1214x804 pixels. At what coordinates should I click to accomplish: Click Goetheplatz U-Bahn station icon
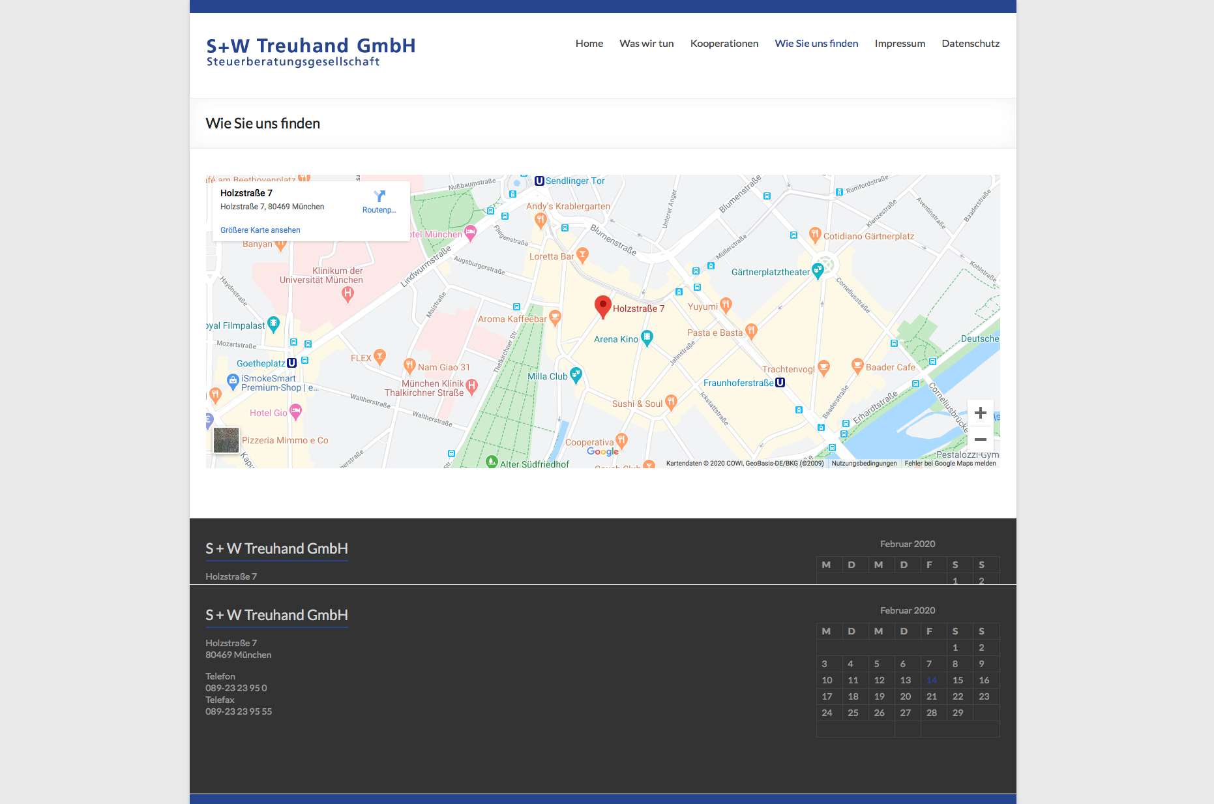[291, 363]
